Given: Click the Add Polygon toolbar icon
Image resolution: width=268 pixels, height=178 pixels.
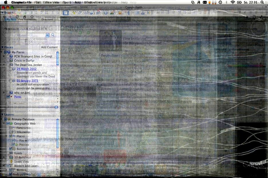Looking at the screenshot, I should pos(80,13).
